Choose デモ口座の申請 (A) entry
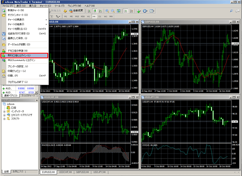 click(25, 51)
